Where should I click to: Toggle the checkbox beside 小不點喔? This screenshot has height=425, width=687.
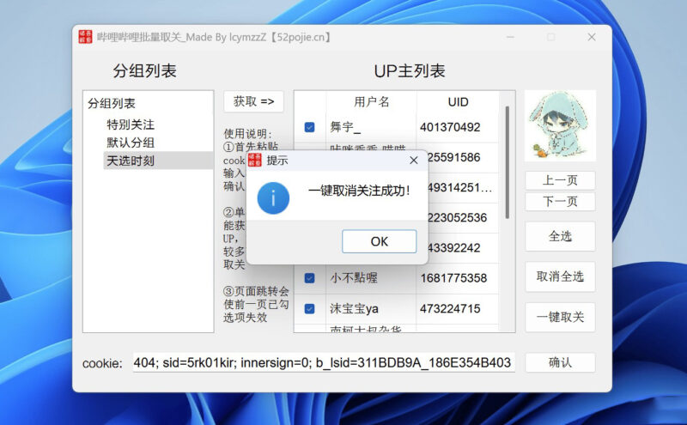pos(309,278)
